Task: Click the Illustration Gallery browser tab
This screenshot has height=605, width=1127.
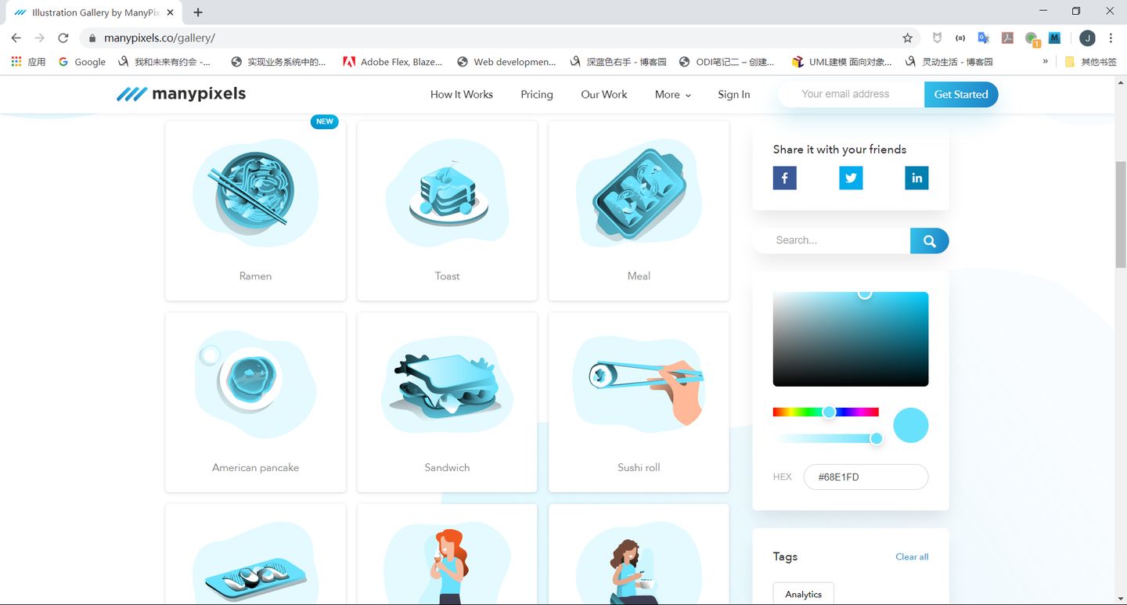Action: (94, 13)
